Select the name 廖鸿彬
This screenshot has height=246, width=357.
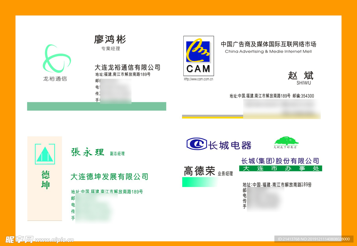pyautogui.click(x=110, y=39)
